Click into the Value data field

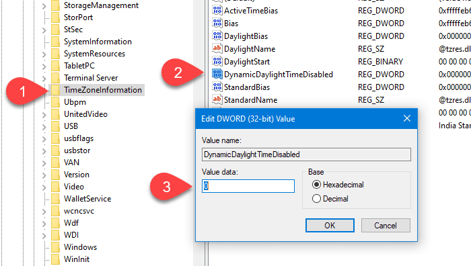point(248,186)
